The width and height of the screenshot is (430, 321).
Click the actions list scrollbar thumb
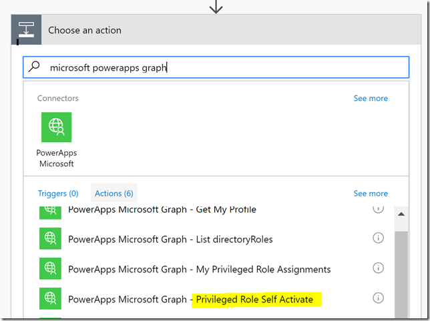pyautogui.click(x=401, y=275)
